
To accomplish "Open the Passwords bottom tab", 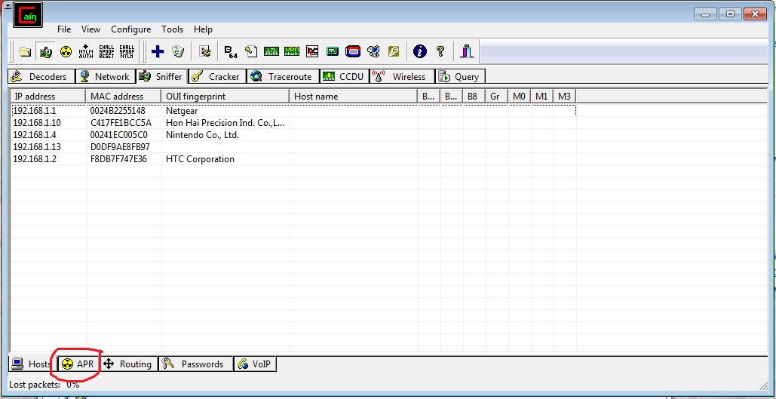I will [195, 364].
